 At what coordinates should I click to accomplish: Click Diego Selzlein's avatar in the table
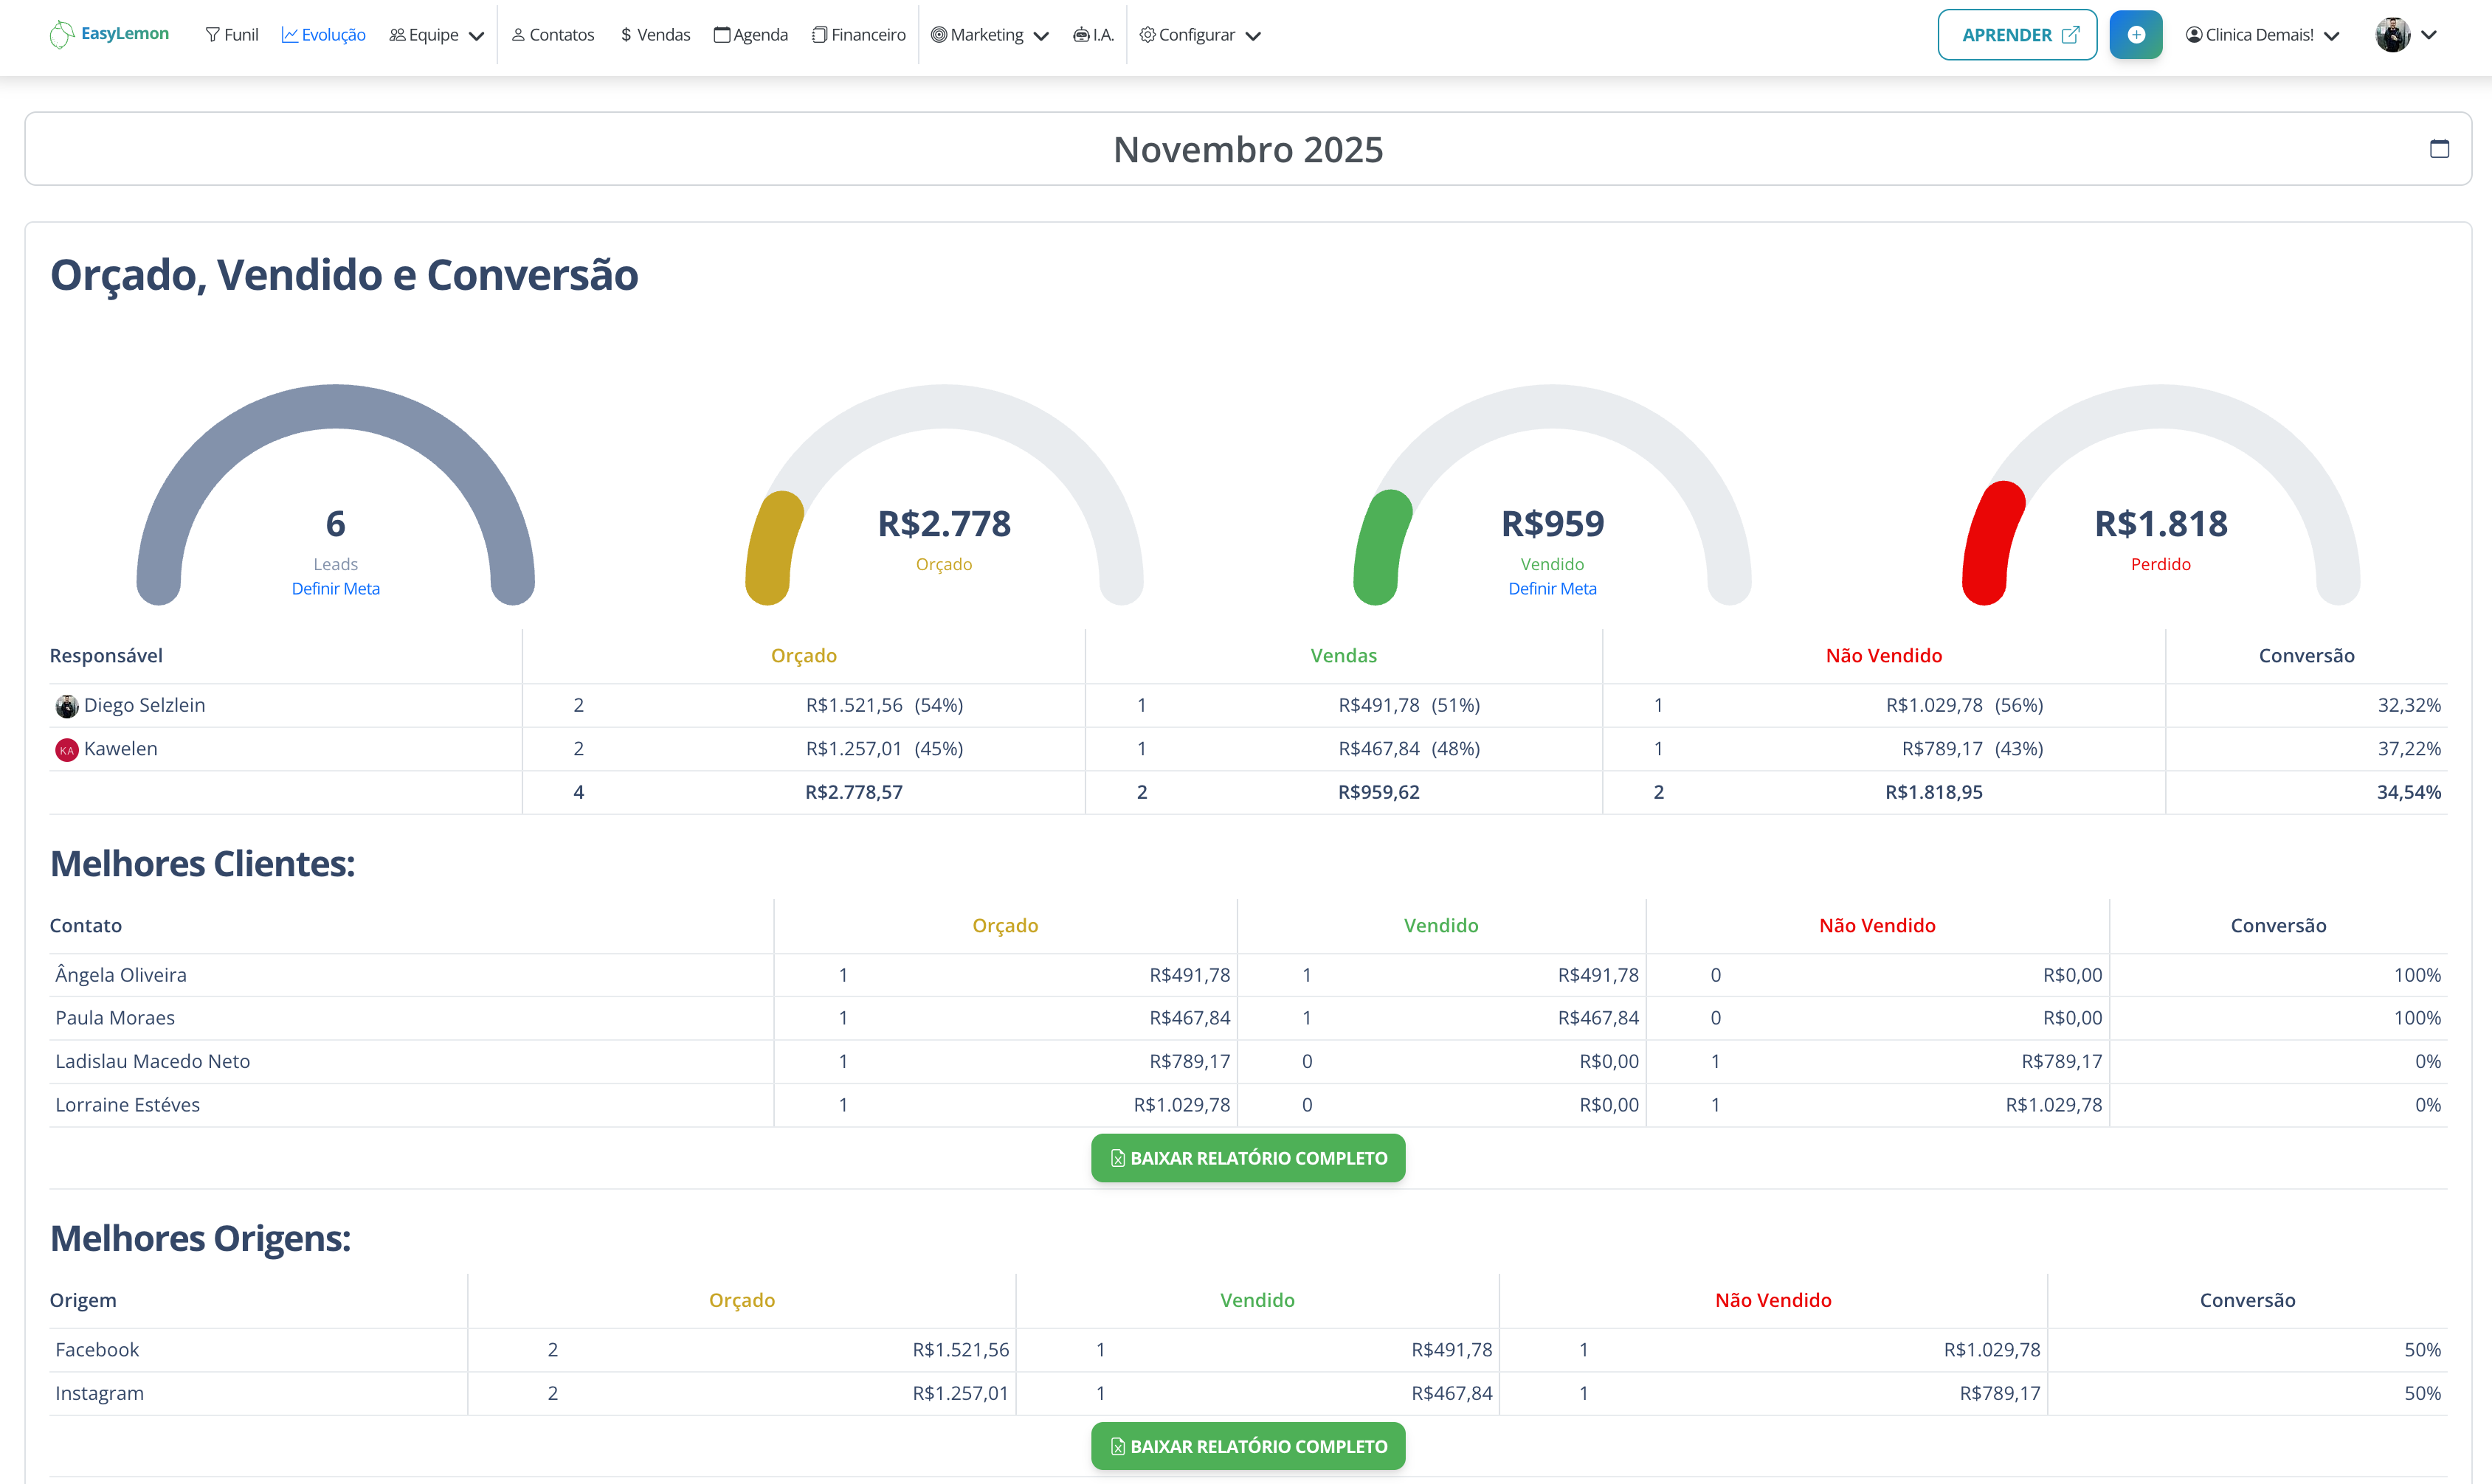(x=67, y=706)
